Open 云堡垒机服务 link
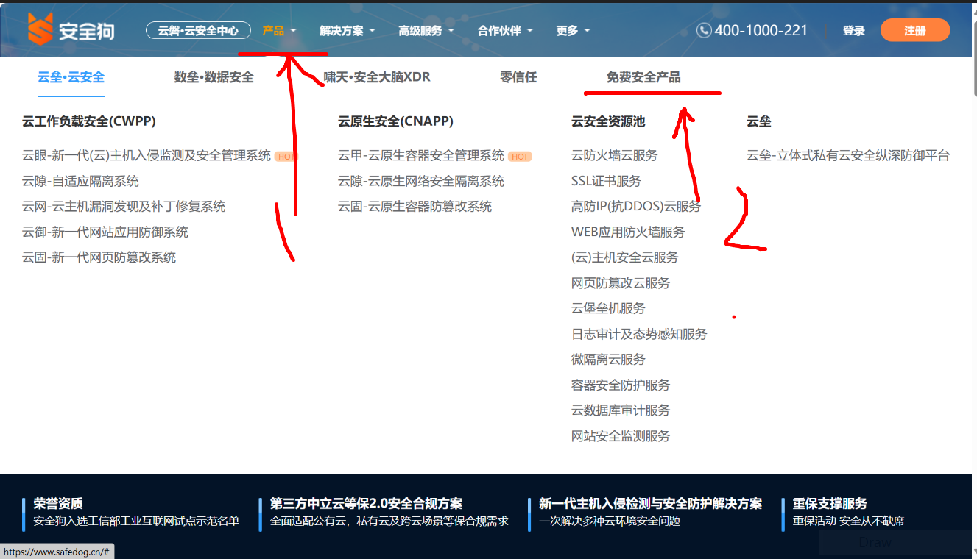 [608, 308]
